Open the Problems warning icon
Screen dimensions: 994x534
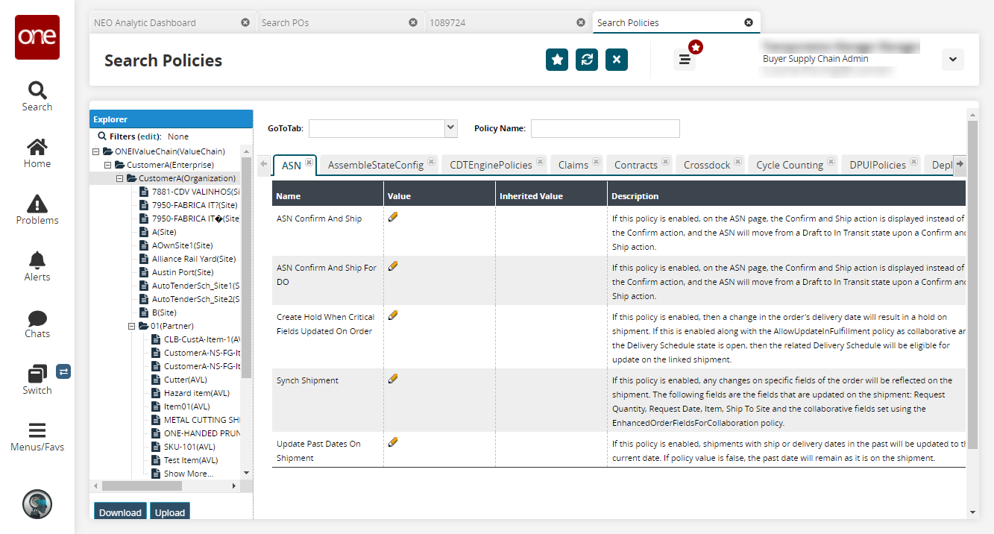[x=37, y=210]
